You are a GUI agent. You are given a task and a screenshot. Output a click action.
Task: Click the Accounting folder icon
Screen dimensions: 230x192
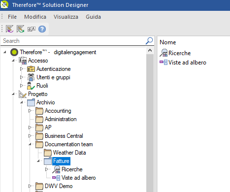(39, 111)
